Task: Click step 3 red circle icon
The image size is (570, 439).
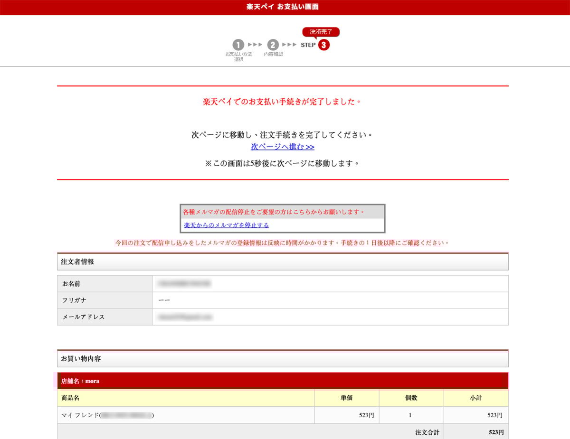Action: tap(324, 45)
